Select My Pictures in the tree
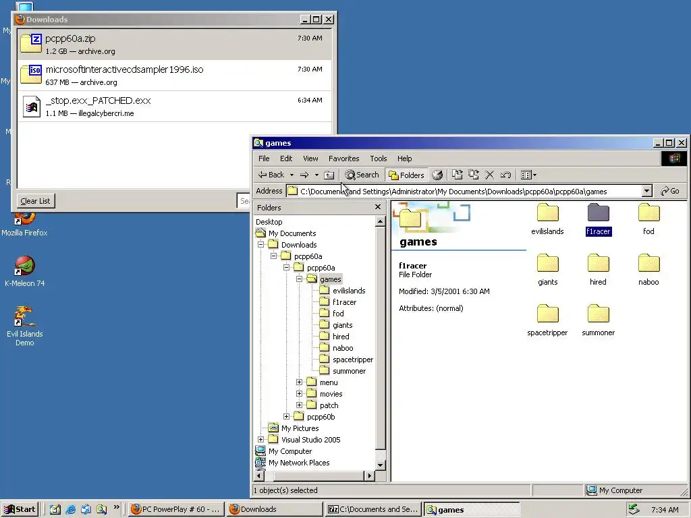Screen dimensions: 691x518 pos(300,428)
